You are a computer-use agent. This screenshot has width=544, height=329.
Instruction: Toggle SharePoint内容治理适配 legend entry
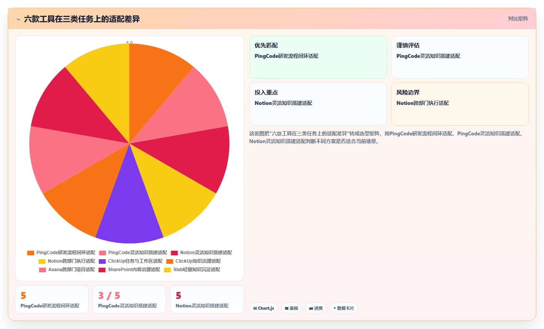[129, 270]
